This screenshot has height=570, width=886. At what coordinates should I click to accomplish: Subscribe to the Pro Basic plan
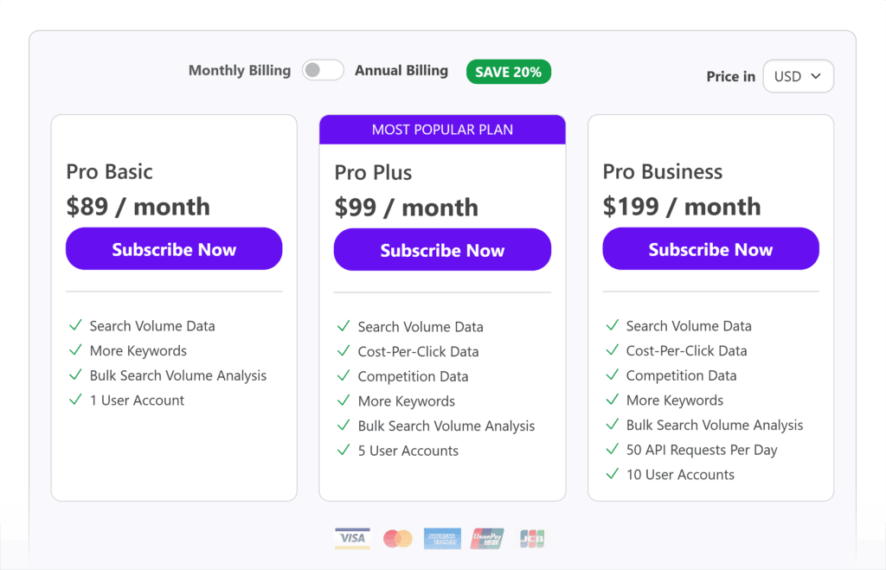click(x=174, y=249)
